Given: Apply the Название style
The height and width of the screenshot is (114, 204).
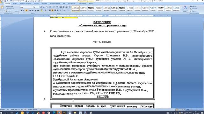Looking at the screenshot, I should [x=122, y=9].
